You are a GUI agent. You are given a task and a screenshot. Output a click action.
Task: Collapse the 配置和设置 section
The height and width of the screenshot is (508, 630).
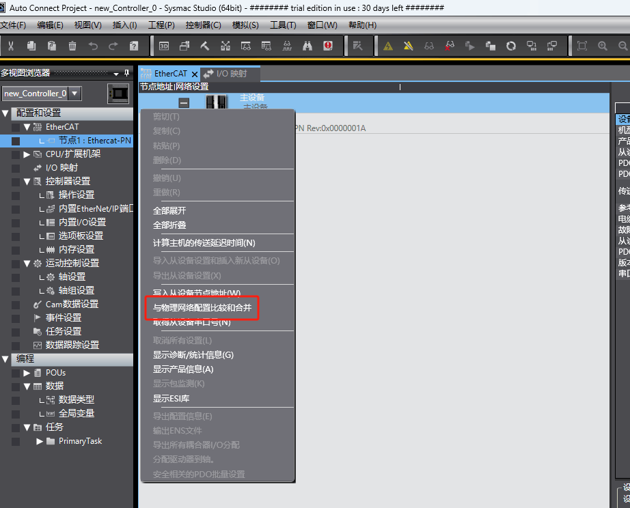point(5,113)
